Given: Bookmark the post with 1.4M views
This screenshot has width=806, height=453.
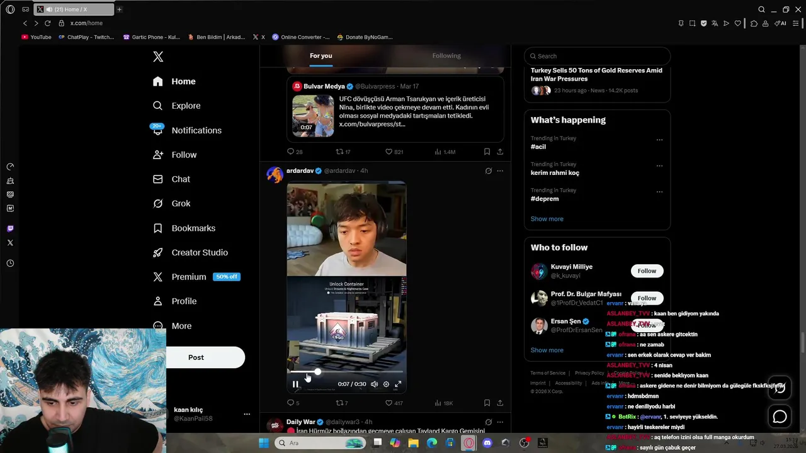Looking at the screenshot, I should point(487,152).
